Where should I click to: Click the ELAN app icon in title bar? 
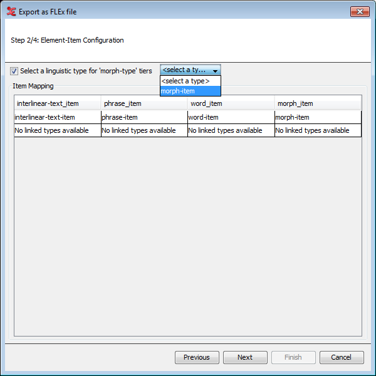[x=11, y=11]
